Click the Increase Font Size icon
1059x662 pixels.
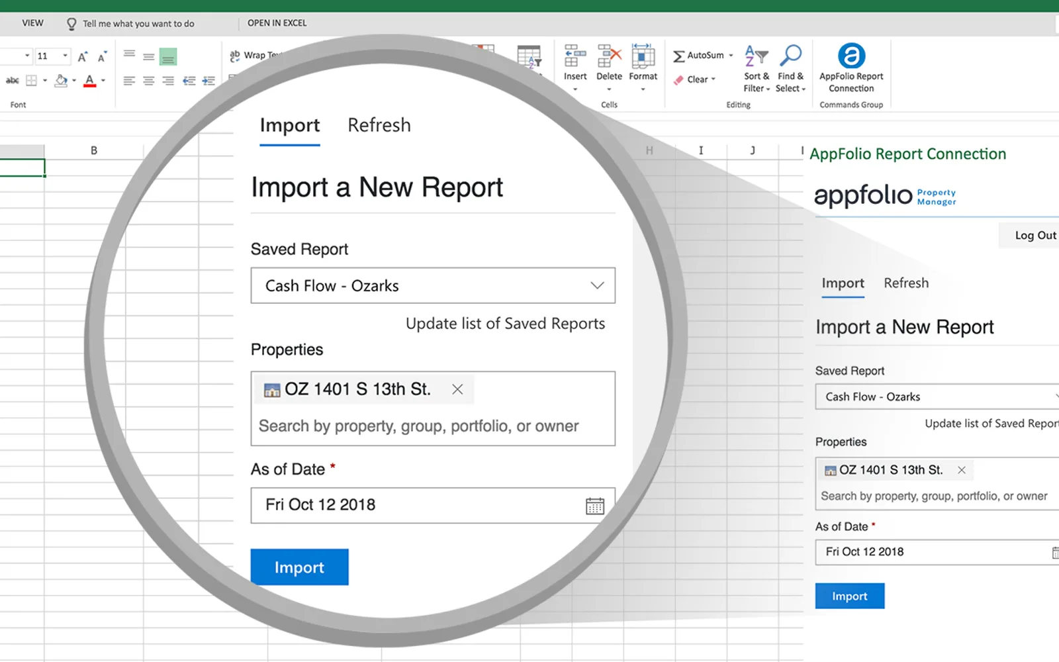coord(83,57)
